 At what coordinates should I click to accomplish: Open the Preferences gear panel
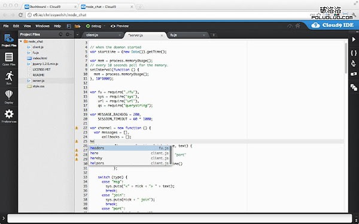coord(9,116)
